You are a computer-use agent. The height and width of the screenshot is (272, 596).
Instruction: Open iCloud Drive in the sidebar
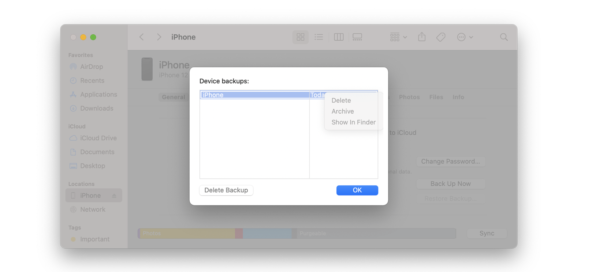pos(98,138)
